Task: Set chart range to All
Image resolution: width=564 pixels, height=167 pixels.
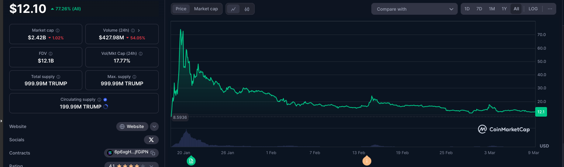Action: pos(516,9)
